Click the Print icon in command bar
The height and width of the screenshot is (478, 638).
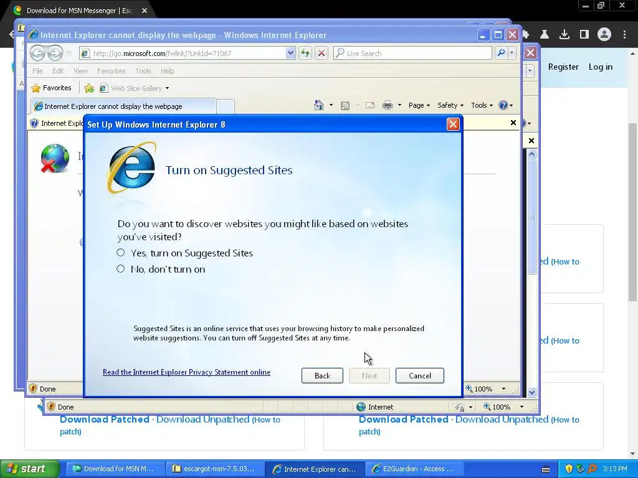388,105
